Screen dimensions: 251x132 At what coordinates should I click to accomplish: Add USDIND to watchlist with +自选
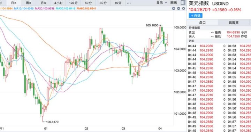pos(196,16)
